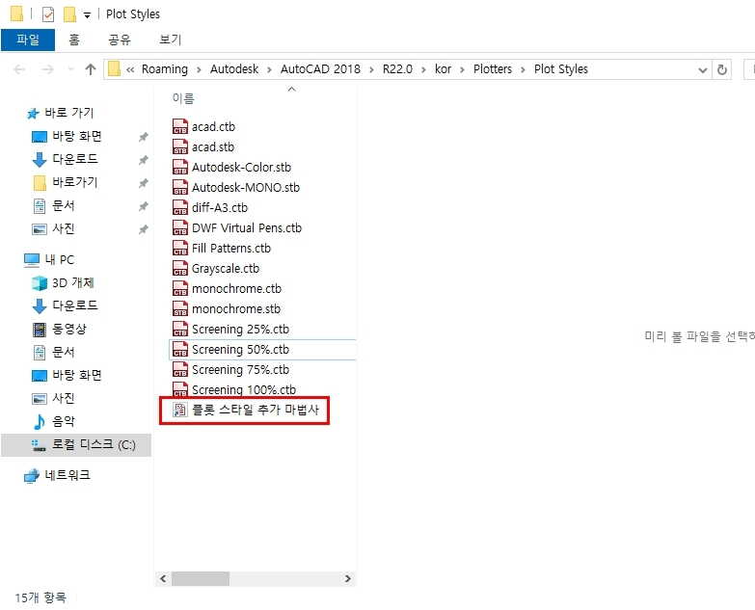Select DWF Virtual Pens.ctb file icon

(180, 227)
